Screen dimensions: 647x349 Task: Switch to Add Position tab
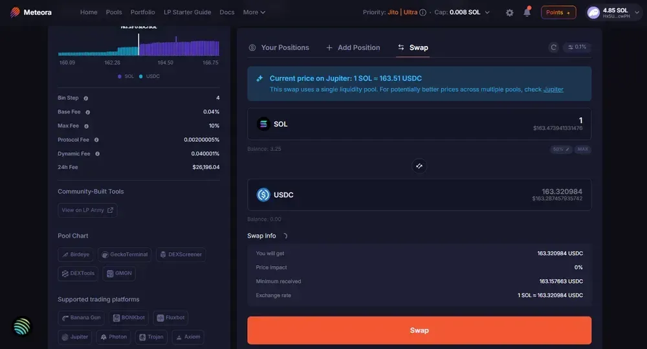(x=353, y=47)
